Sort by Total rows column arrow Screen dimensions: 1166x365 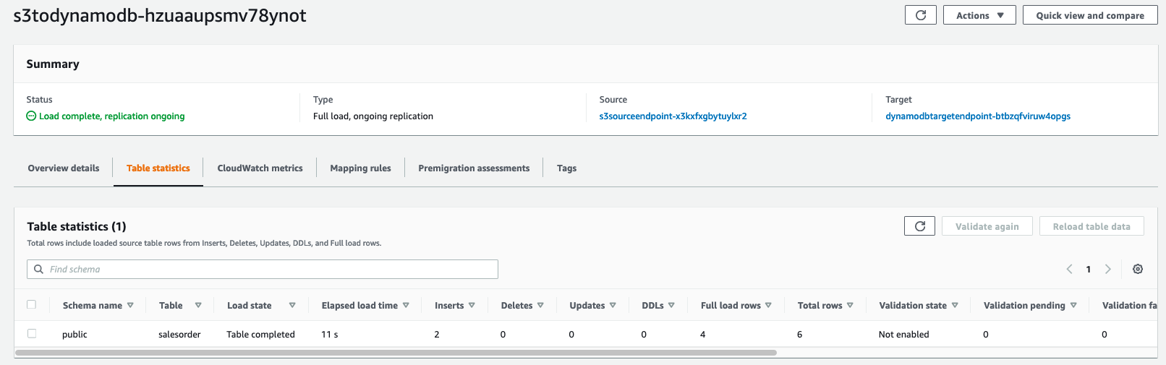850,305
